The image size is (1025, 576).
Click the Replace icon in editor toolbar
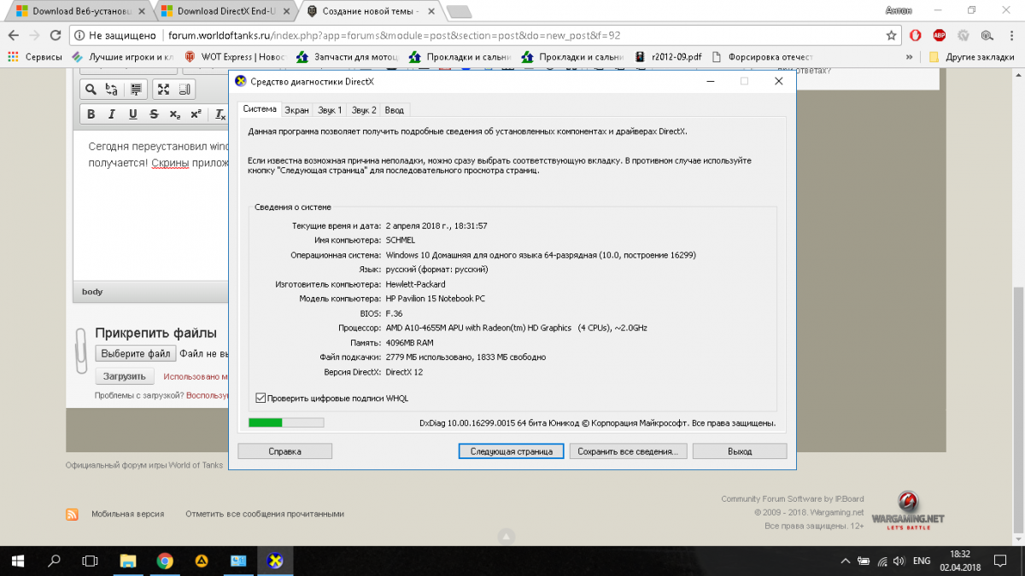111,90
